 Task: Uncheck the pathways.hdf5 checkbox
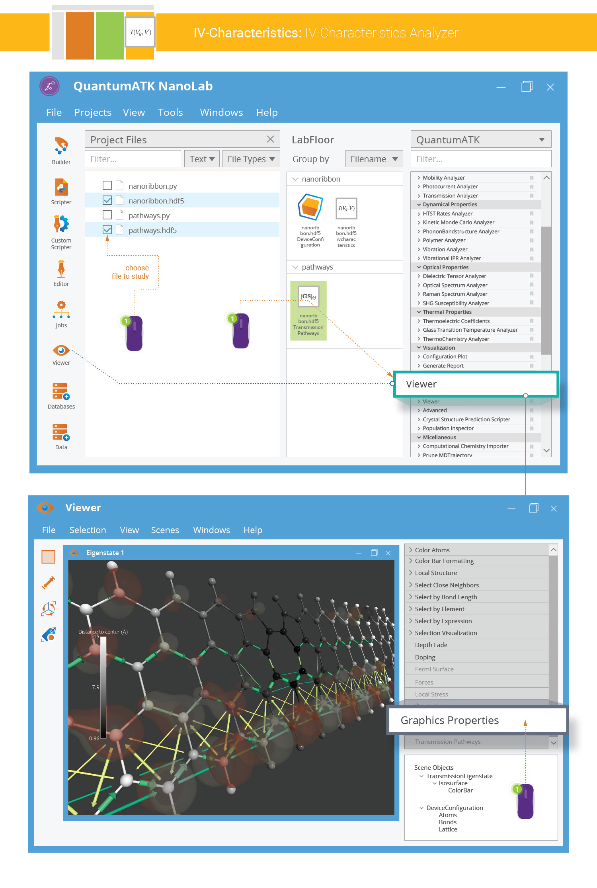[x=107, y=230]
